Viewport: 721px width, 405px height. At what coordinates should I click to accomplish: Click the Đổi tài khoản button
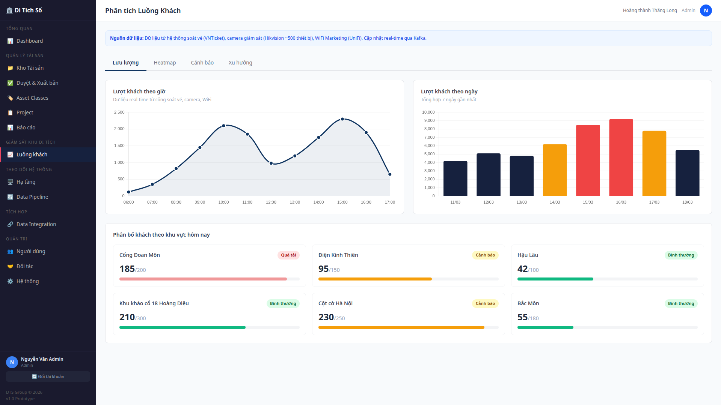coord(48,376)
